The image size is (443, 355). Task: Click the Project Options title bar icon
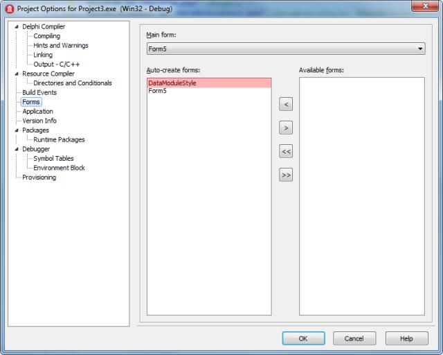10,9
